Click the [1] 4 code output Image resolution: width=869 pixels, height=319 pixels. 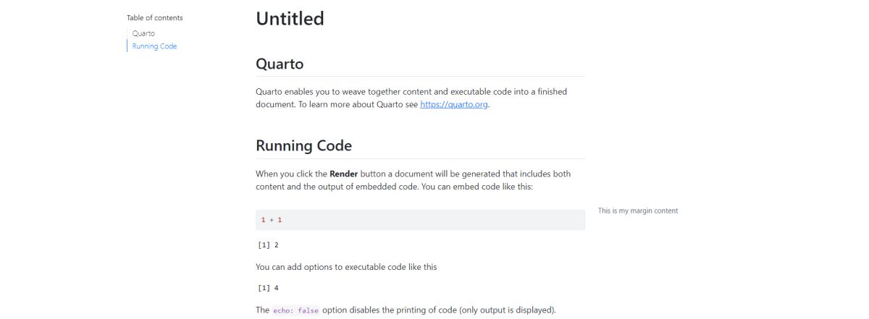[269, 288]
